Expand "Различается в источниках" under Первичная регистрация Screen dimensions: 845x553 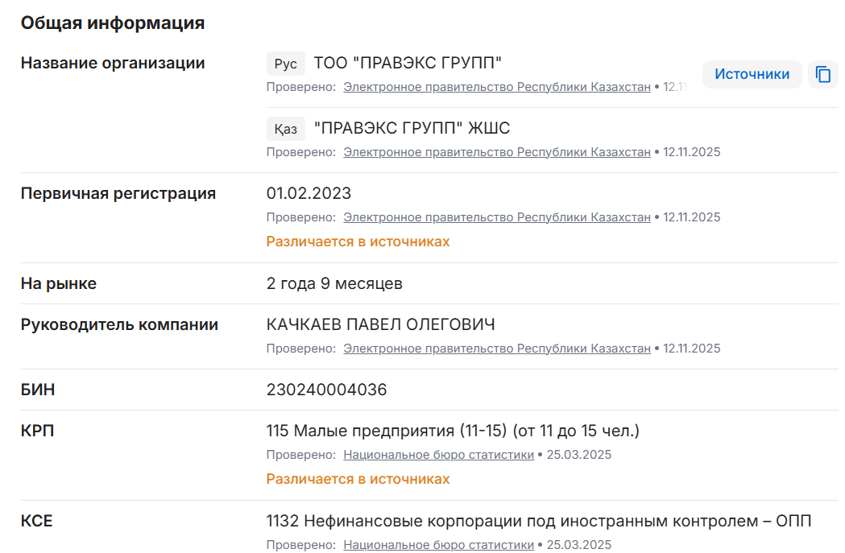coord(358,241)
